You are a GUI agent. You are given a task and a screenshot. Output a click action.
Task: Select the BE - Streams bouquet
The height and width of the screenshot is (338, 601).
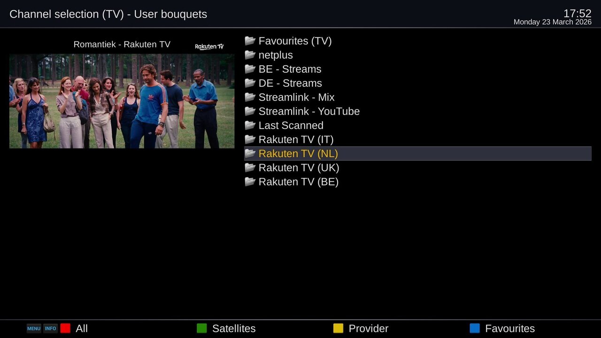(x=418, y=69)
